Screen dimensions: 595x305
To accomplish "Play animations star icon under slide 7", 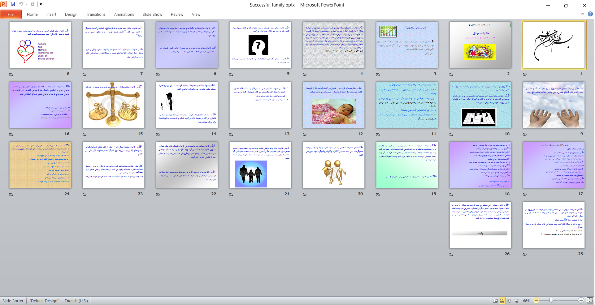I will click(x=85, y=74).
